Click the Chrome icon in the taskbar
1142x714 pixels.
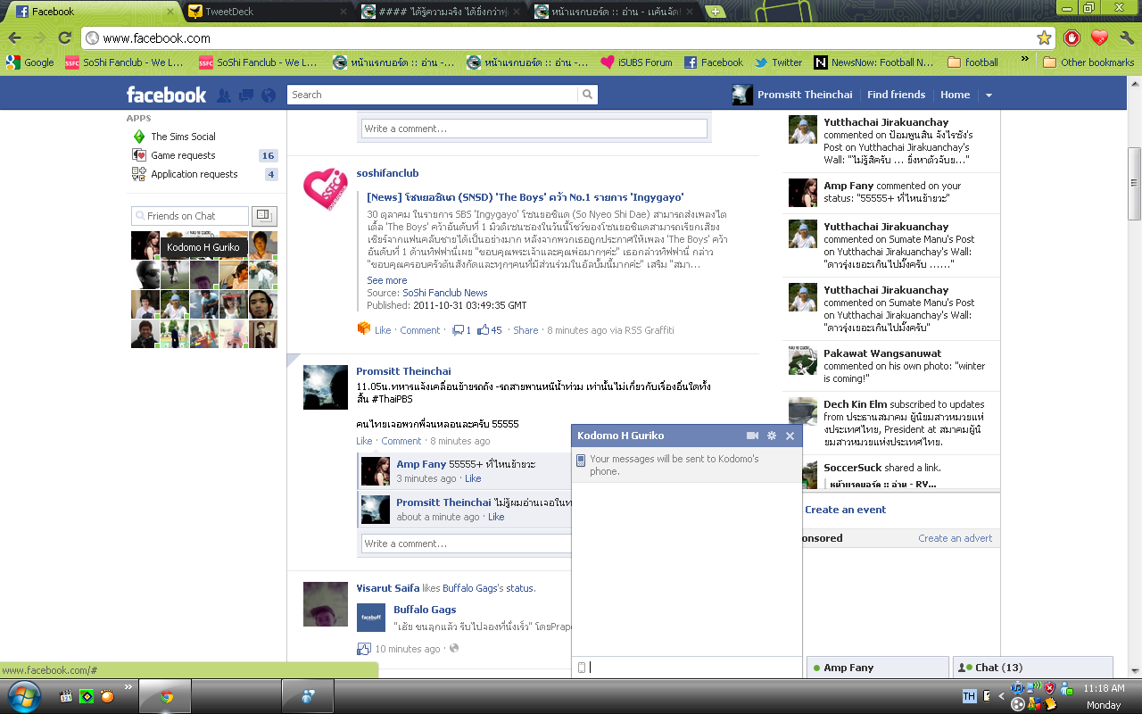166,697
